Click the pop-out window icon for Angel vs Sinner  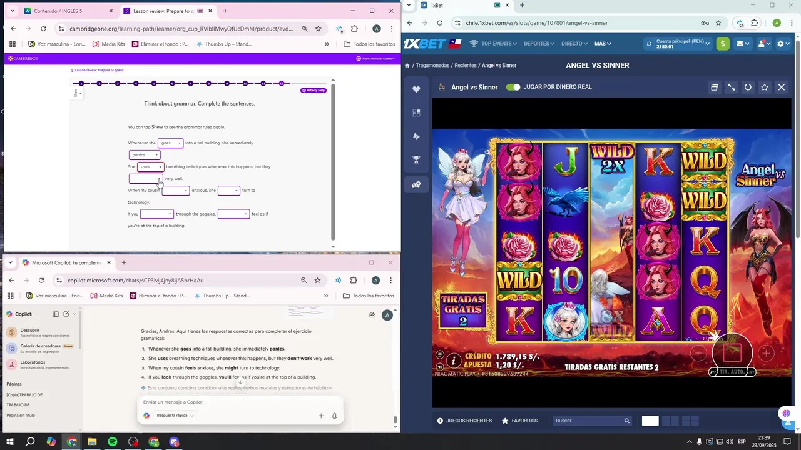pos(714,87)
